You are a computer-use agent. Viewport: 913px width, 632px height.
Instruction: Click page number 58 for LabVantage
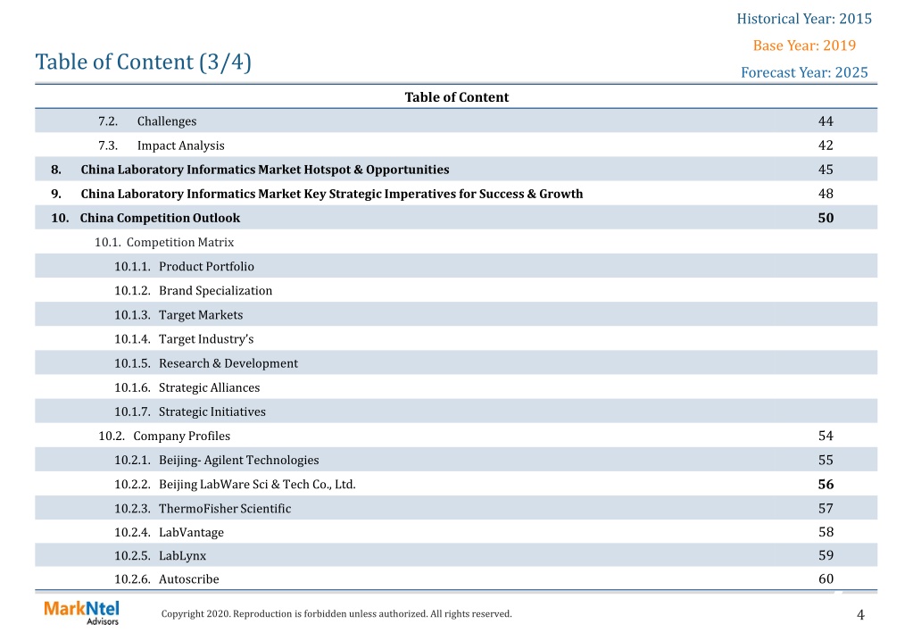point(826,532)
